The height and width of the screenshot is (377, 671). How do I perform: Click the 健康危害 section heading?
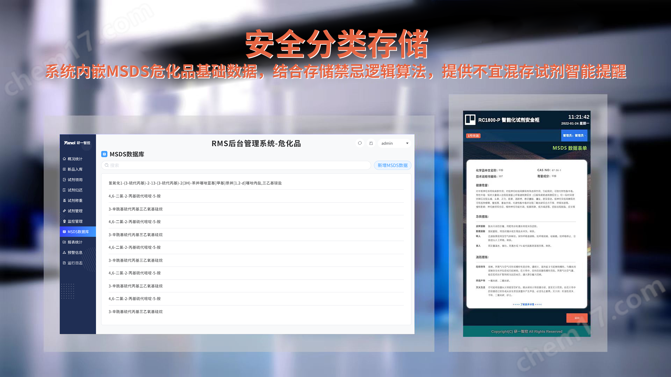pos(482,185)
